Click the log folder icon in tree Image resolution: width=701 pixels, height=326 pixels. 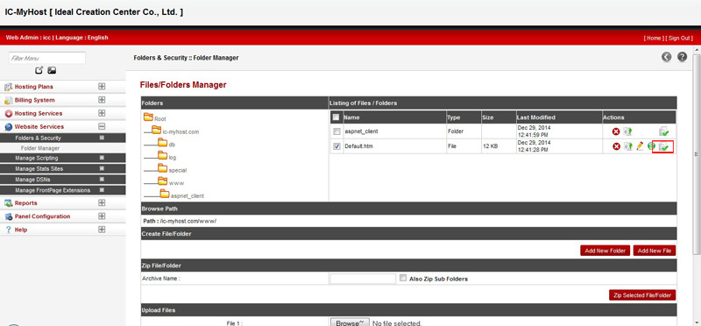coord(163,156)
